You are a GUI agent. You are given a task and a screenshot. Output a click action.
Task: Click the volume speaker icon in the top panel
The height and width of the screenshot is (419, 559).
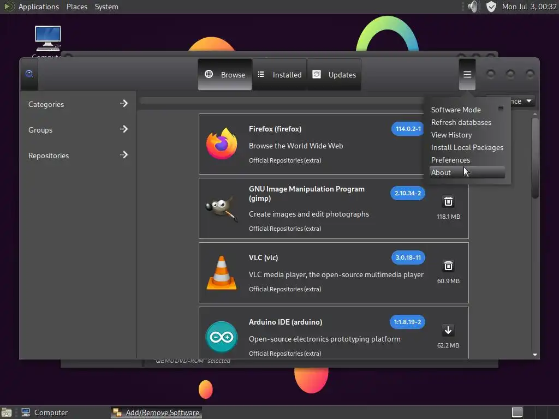(x=473, y=7)
